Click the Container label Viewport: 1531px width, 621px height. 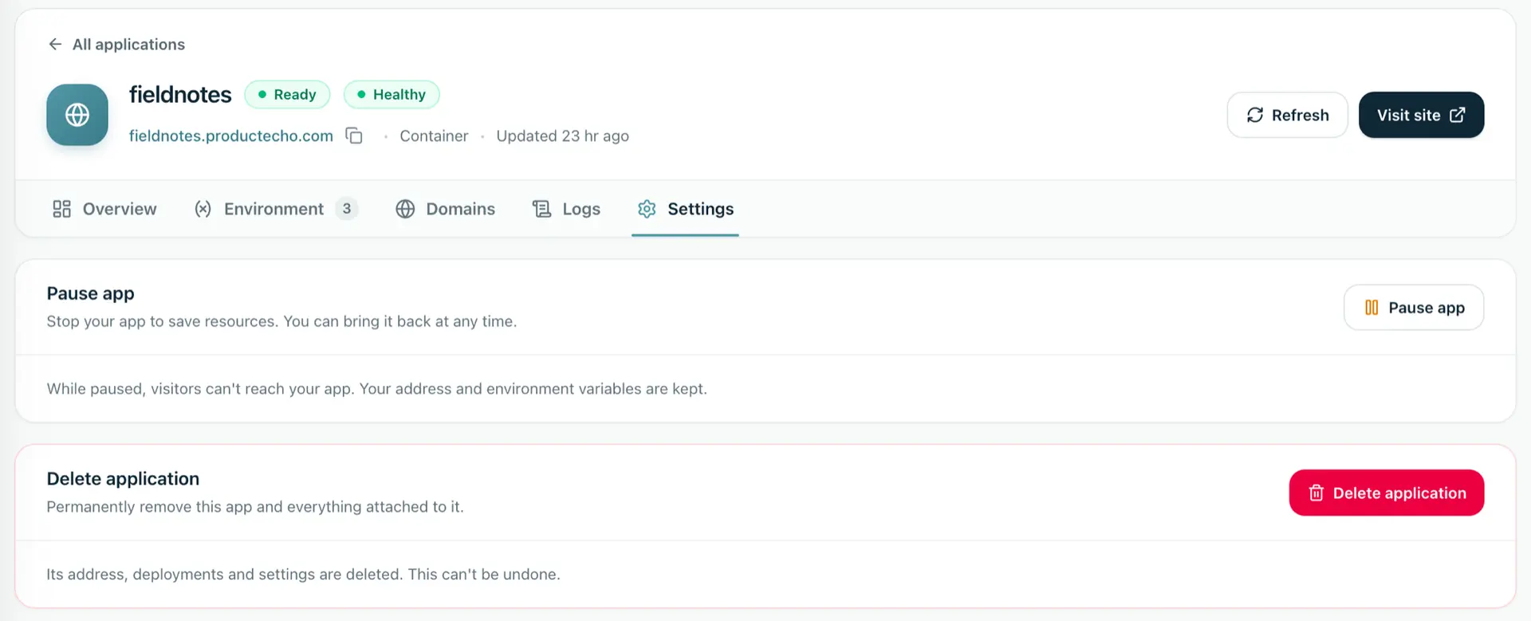[434, 136]
